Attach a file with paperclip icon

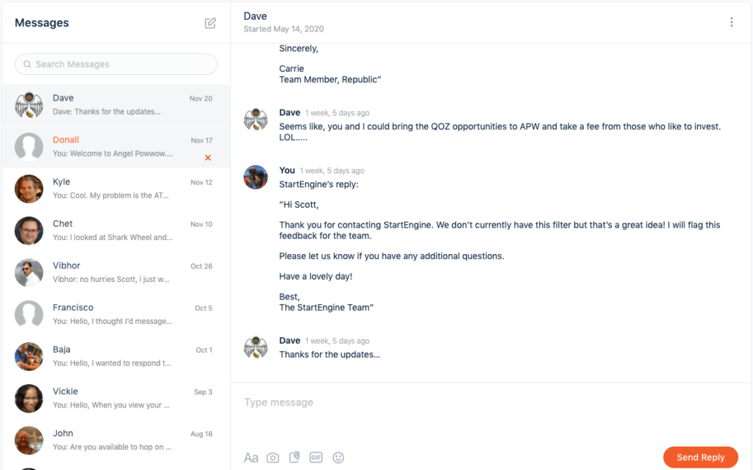[294, 457]
